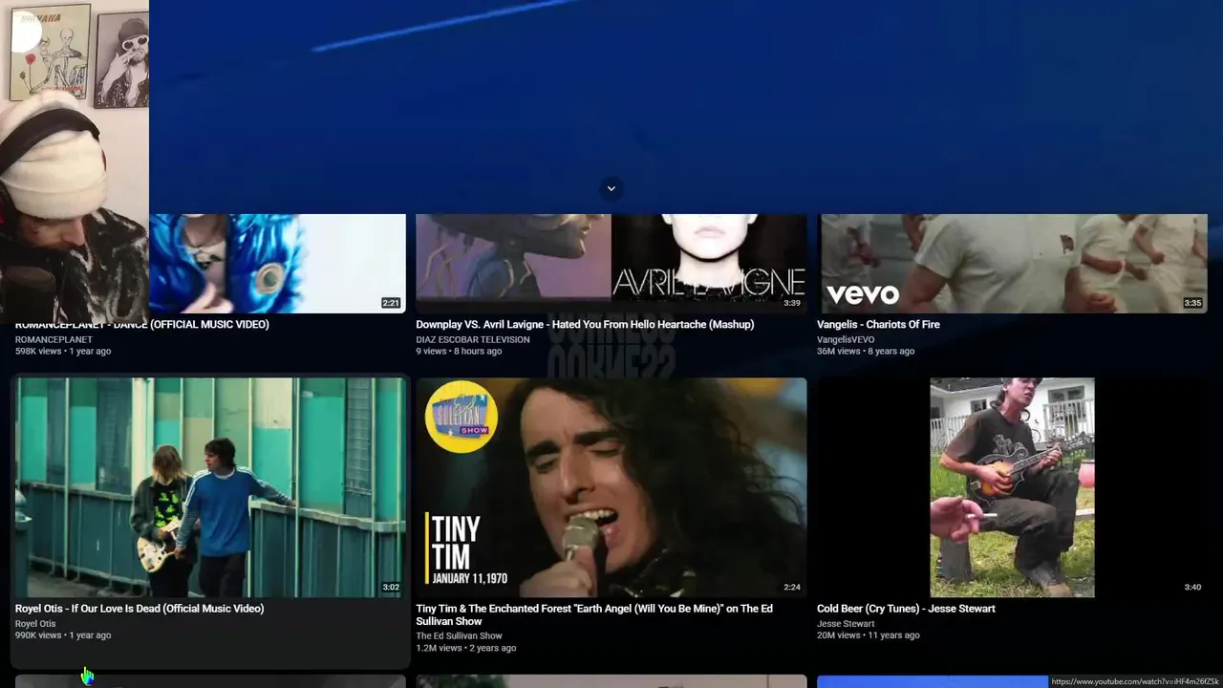Screen dimensions: 1223x688
Task: Click the '9 views • 8 hours ago' text
Action: (459, 352)
